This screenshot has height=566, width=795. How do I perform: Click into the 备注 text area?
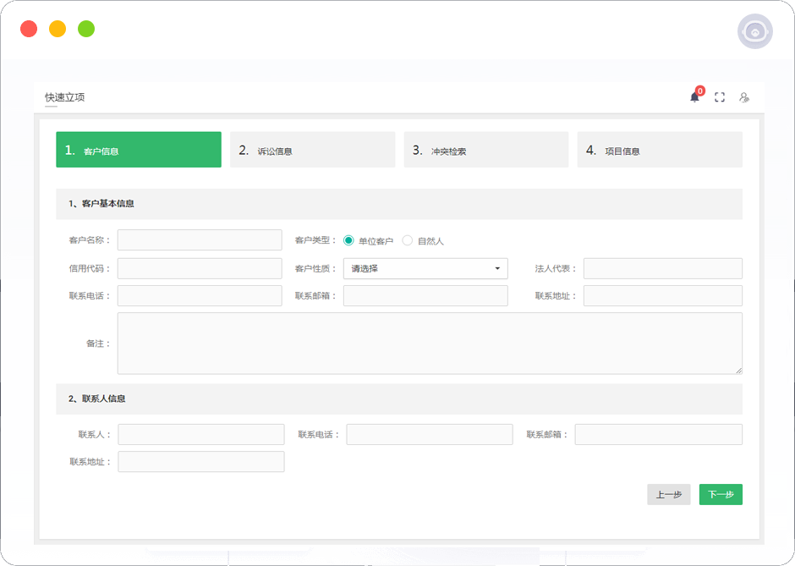pyautogui.click(x=430, y=343)
